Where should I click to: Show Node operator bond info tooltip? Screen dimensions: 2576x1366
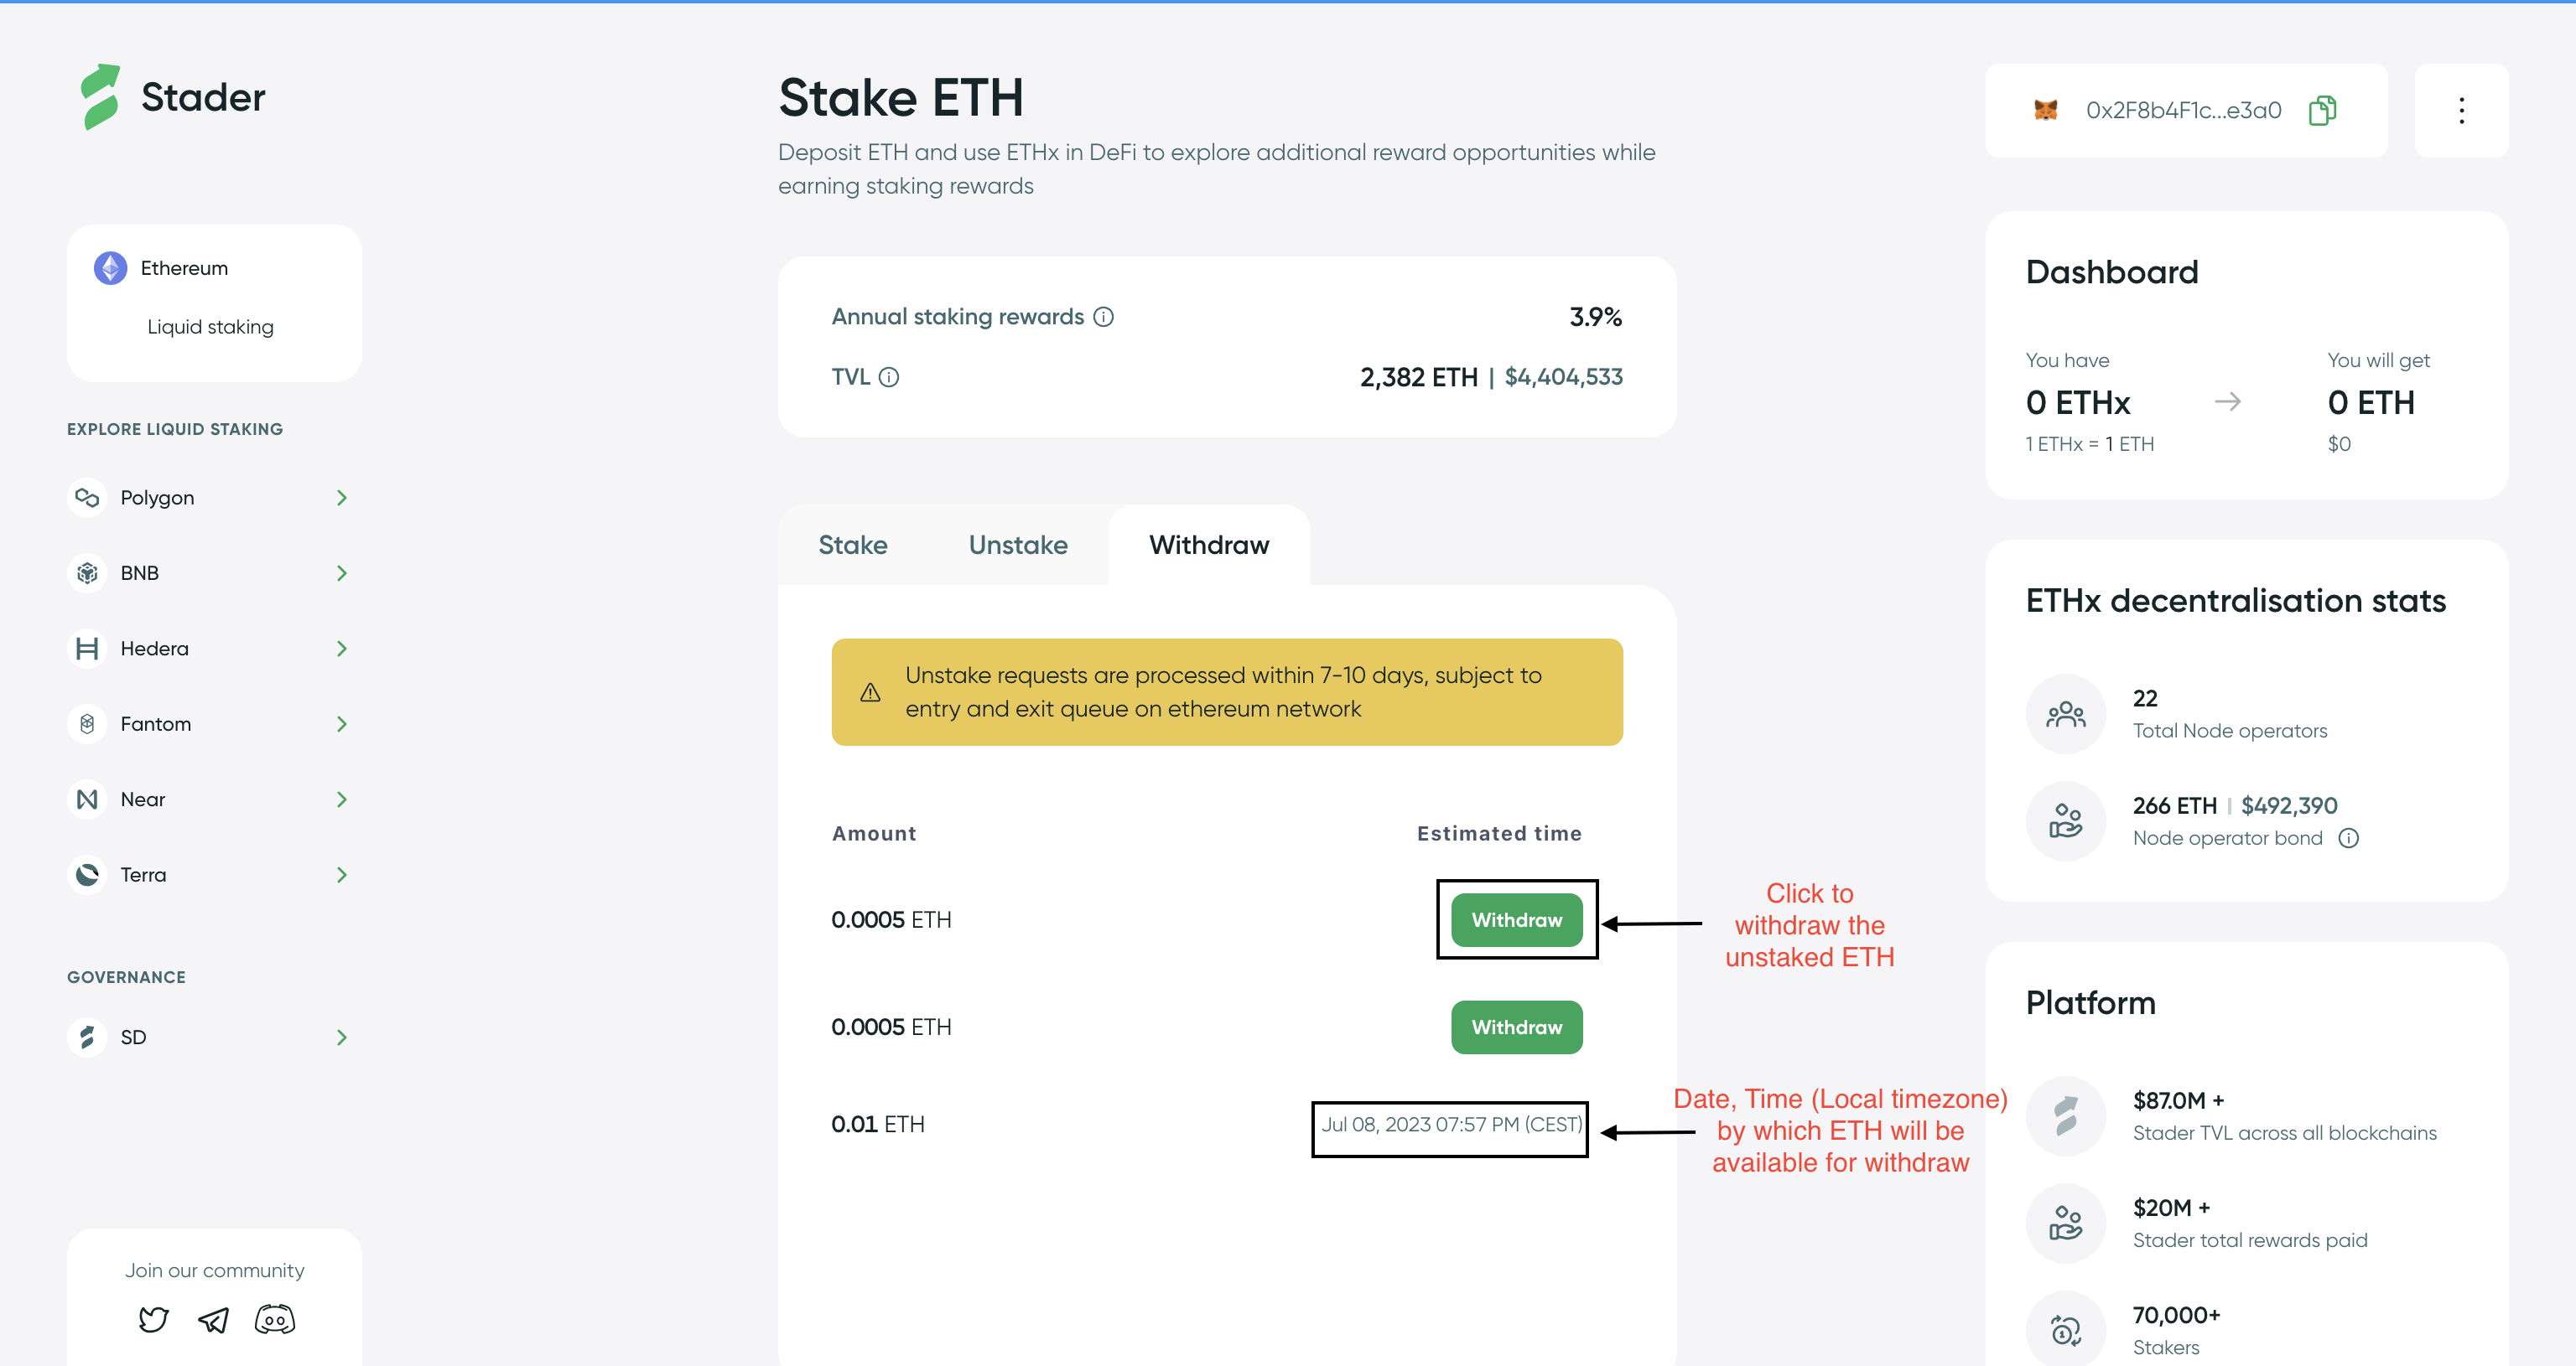2349,838
